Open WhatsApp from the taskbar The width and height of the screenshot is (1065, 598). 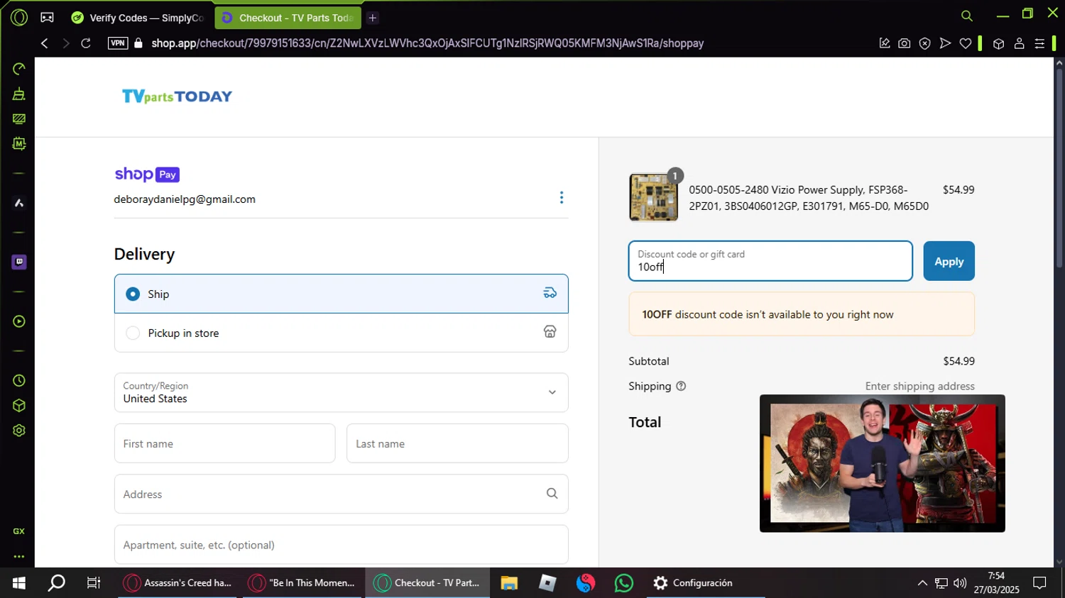623,583
